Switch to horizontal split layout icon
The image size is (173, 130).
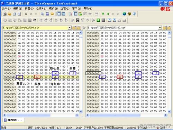click(64, 14)
